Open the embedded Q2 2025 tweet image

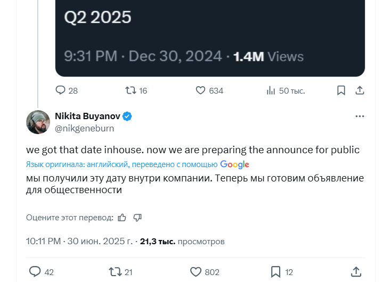210,38
